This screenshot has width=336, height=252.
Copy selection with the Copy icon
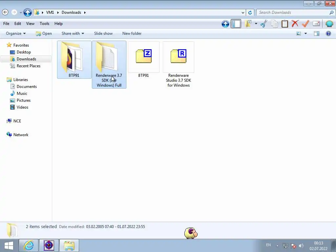coord(274,24)
